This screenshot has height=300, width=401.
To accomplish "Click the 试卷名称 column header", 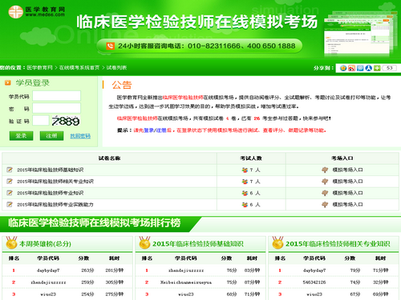I will click(109, 158).
